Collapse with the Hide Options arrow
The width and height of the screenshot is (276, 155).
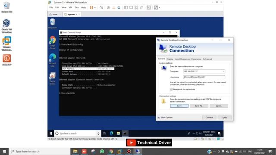[159, 118]
